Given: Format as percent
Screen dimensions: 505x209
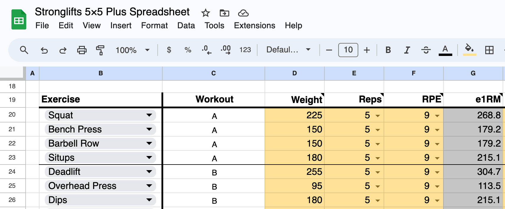Looking at the screenshot, I should click(x=188, y=50).
